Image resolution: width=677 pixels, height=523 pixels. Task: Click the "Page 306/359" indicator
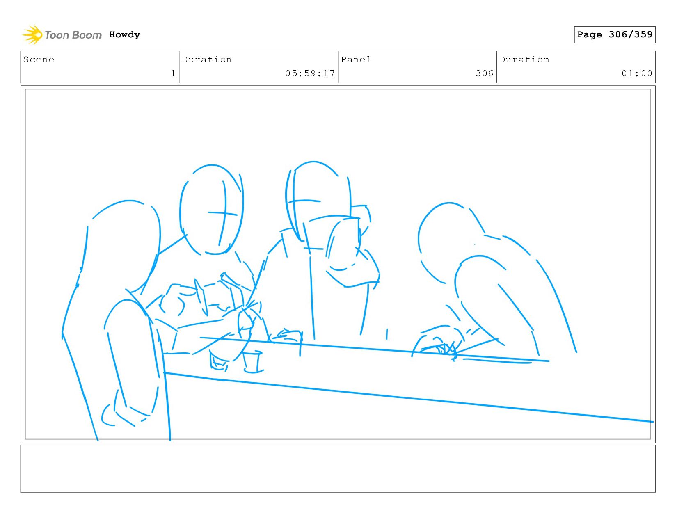[615, 34]
